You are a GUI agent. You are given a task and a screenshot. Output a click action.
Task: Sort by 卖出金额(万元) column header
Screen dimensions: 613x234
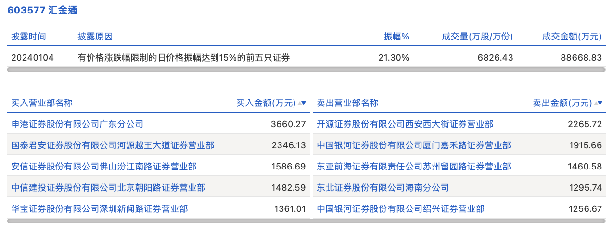tap(562, 103)
